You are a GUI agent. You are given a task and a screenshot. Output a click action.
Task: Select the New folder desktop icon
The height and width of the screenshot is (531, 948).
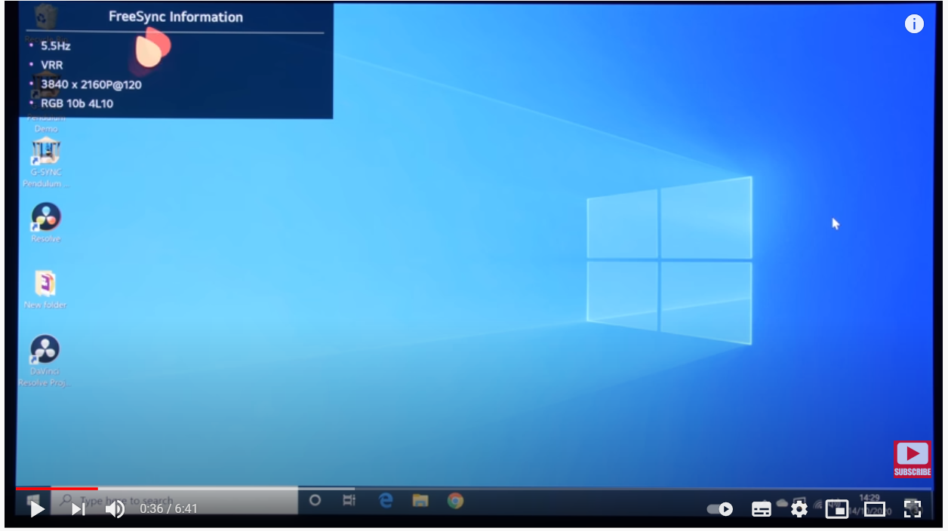click(45, 284)
